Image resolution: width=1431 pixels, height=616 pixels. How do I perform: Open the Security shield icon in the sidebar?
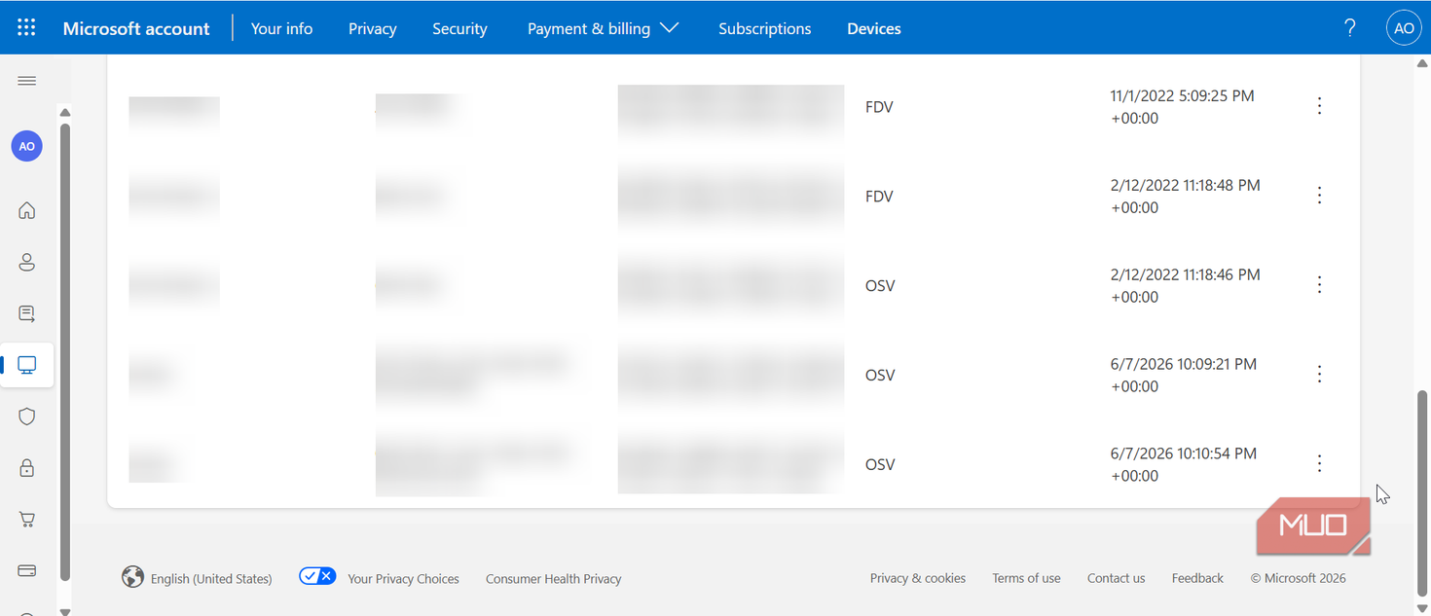(27, 417)
